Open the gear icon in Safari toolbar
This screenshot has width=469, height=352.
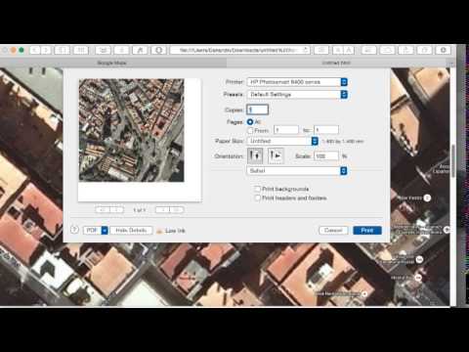(444, 50)
